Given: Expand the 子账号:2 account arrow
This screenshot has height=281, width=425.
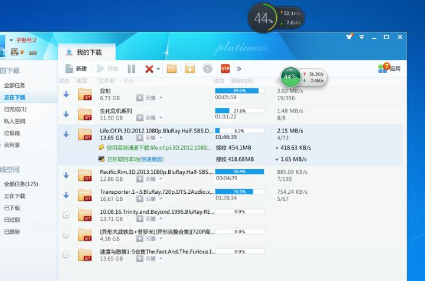Looking at the screenshot, I should 11,40.
